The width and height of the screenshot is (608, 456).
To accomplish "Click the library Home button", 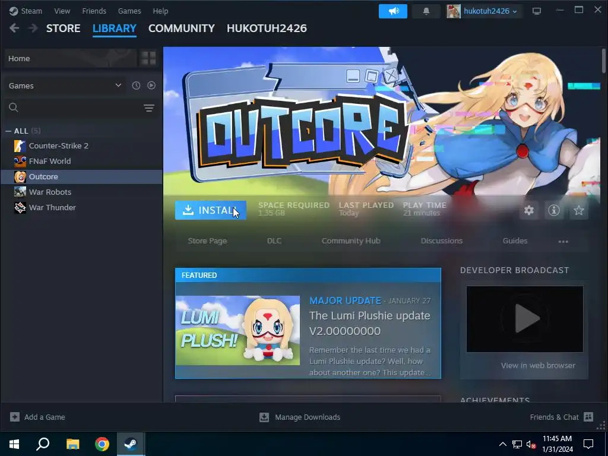I will (x=70, y=58).
